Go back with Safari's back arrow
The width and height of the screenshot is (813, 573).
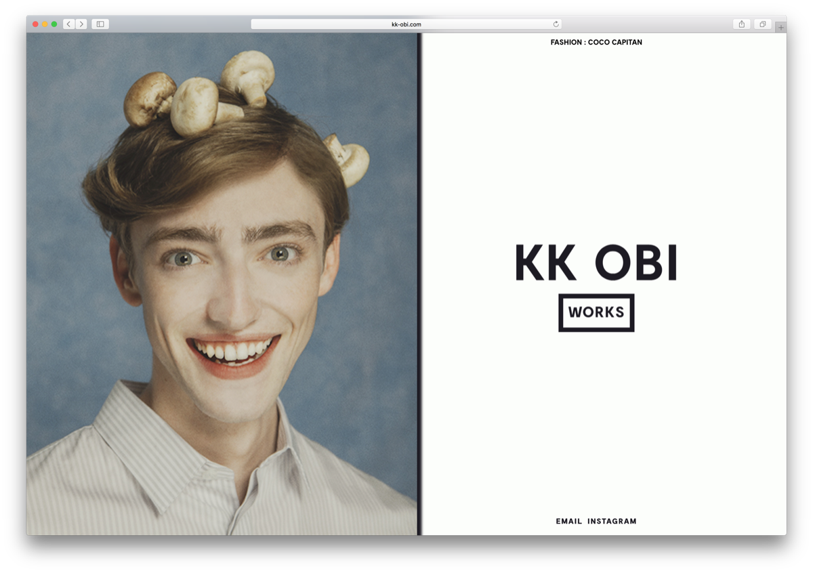pyautogui.click(x=68, y=24)
